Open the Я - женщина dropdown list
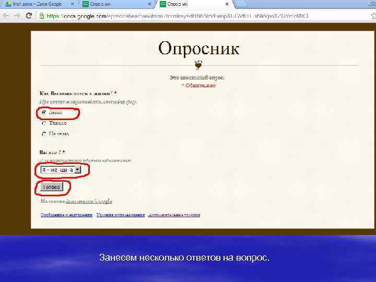 pos(61,170)
